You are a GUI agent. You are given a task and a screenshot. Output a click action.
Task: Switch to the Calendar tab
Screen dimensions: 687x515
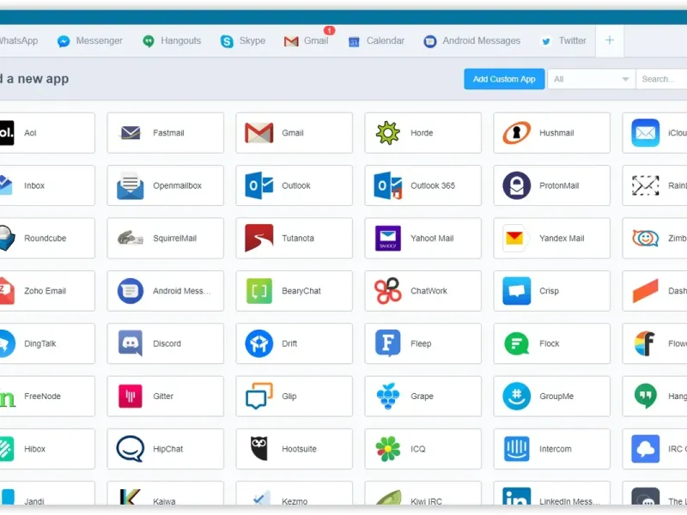click(376, 40)
